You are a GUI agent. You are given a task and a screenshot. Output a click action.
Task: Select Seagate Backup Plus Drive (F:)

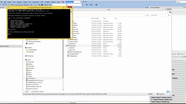point(36,80)
